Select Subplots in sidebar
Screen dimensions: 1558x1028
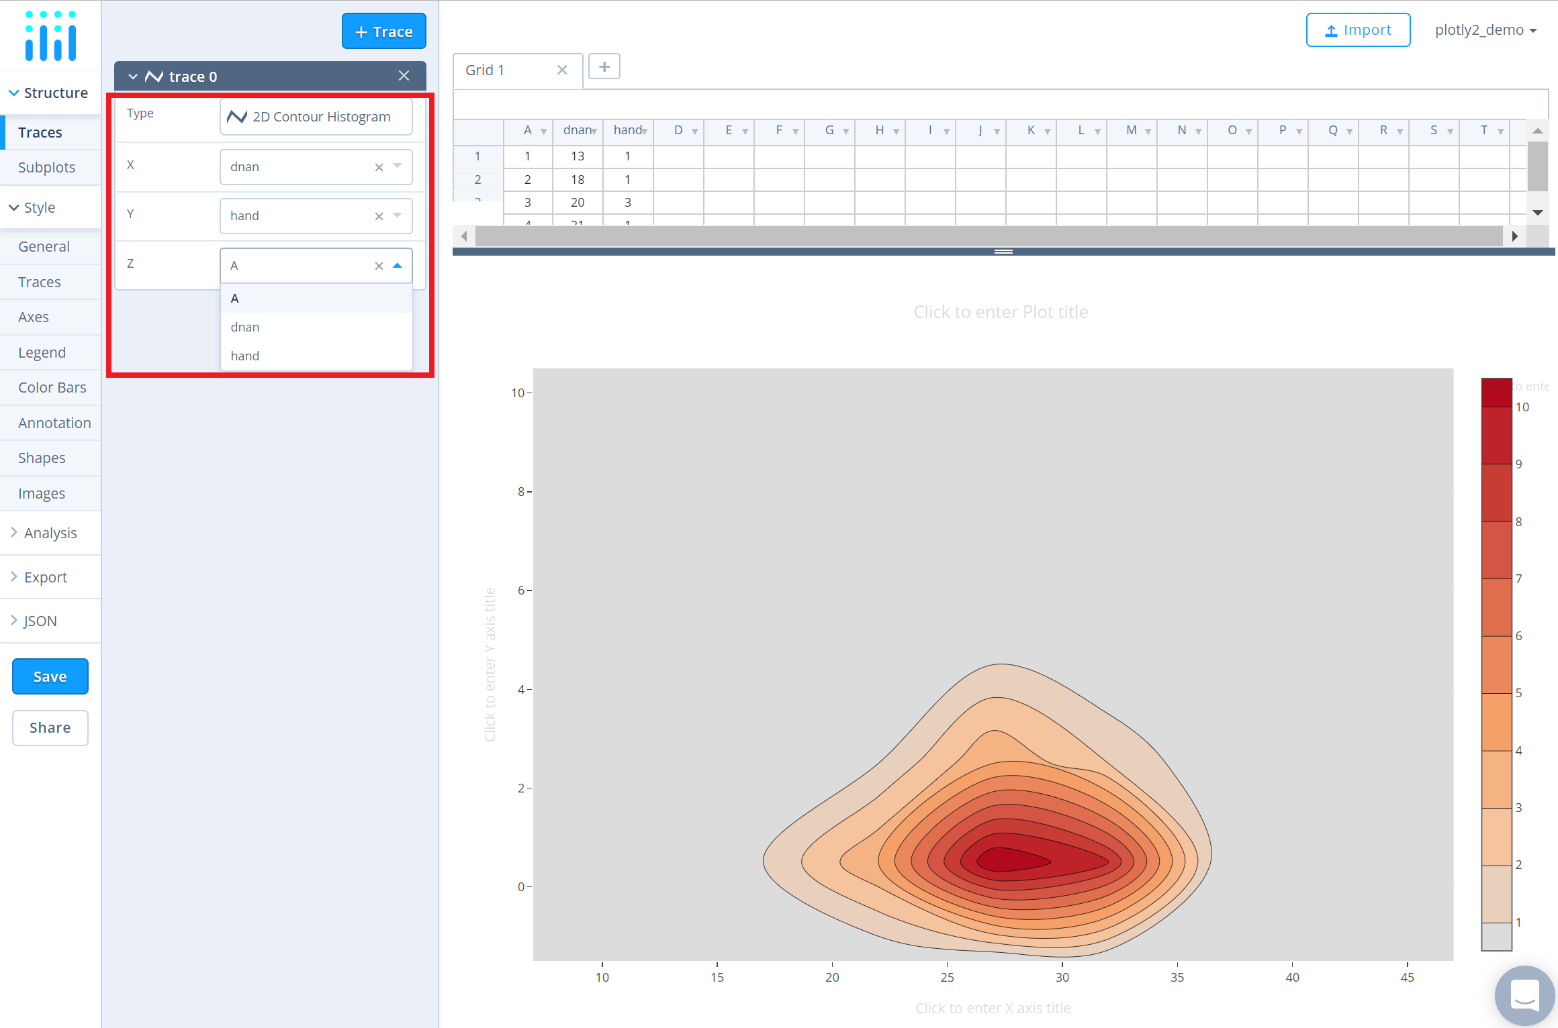click(x=50, y=167)
